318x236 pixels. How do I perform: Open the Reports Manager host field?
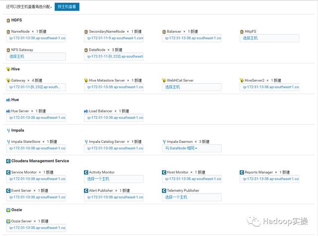click(269, 179)
